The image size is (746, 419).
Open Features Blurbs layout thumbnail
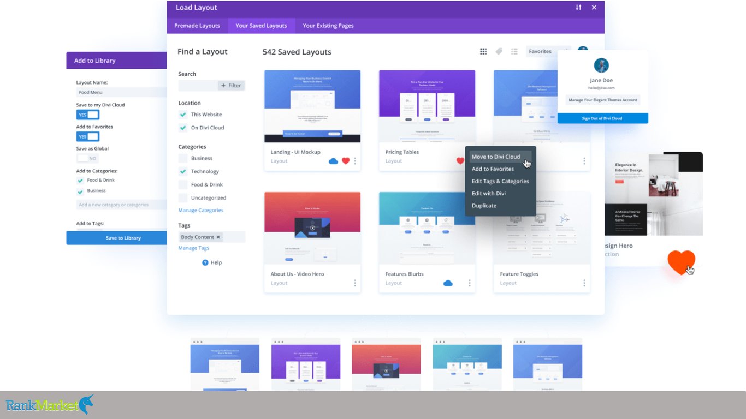(x=427, y=229)
